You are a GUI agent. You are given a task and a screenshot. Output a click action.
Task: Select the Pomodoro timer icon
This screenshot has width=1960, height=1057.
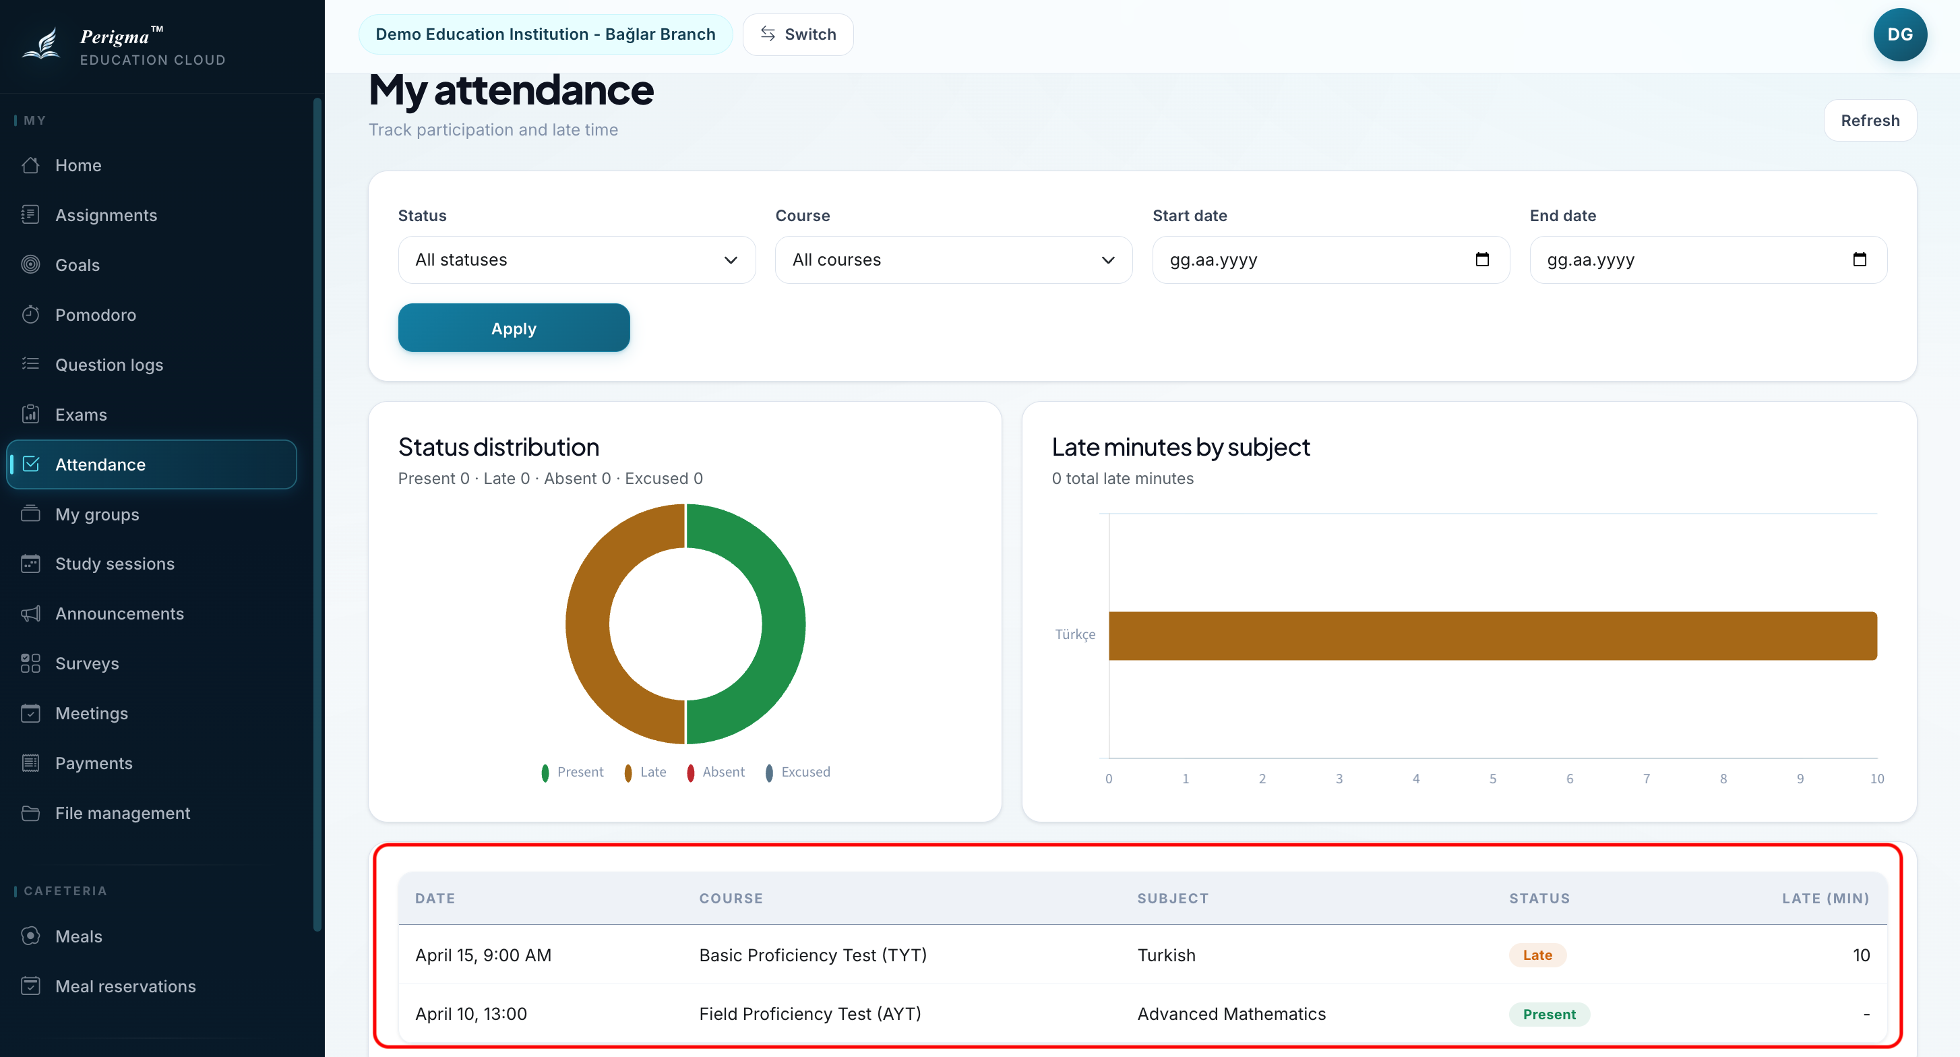(x=30, y=314)
